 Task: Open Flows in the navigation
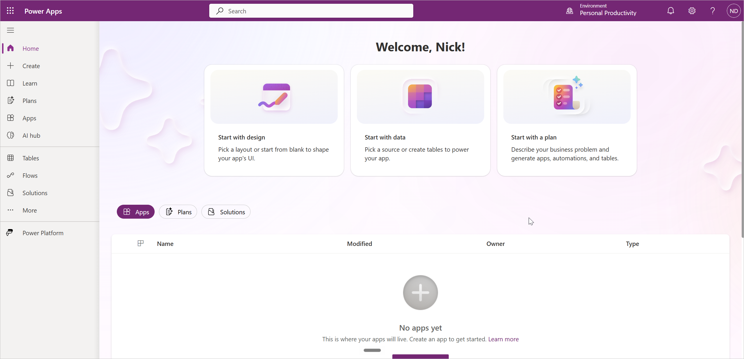pyautogui.click(x=50, y=175)
